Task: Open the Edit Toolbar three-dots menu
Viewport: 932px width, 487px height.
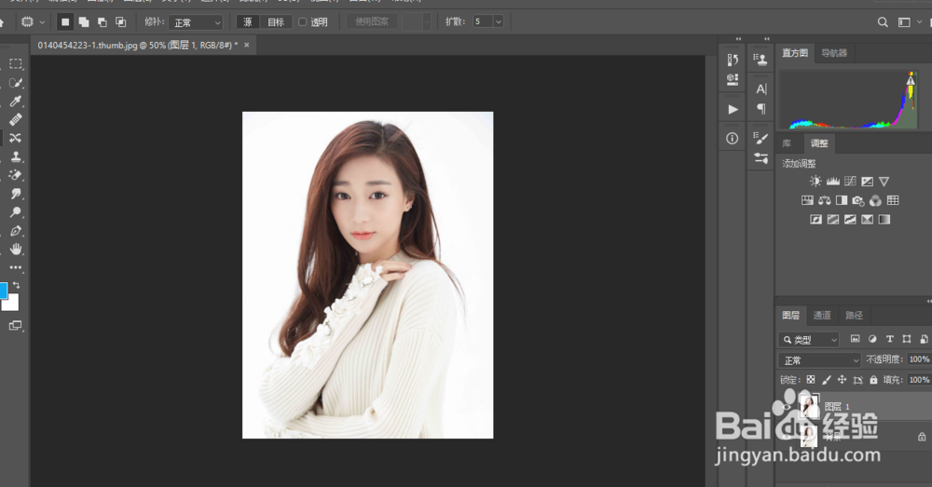Action: pos(16,268)
